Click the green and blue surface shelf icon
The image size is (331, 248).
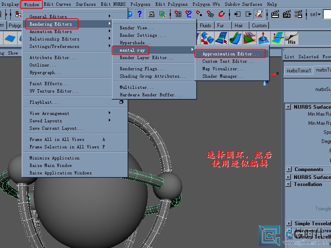pyautogui.click(x=235, y=38)
